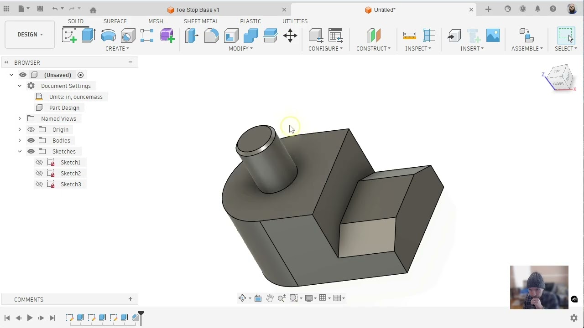This screenshot has width=584, height=328.
Task: Expand the Named Views folder
Action: [x=20, y=118]
